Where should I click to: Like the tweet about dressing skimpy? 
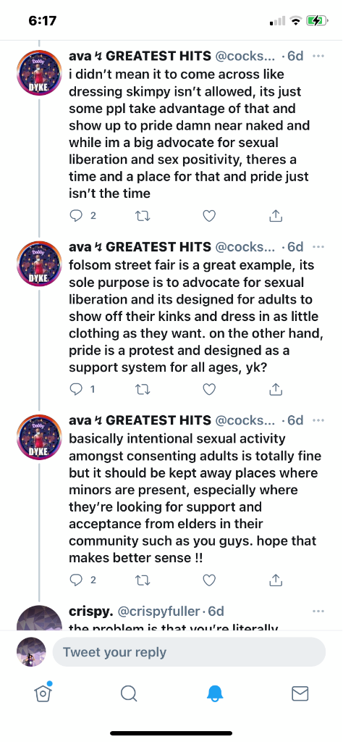[209, 216]
